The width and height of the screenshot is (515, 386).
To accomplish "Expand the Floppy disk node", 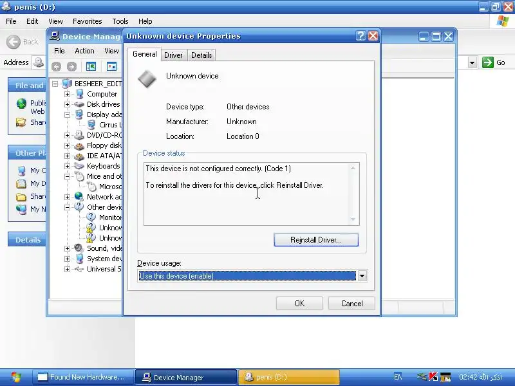I will point(67,146).
